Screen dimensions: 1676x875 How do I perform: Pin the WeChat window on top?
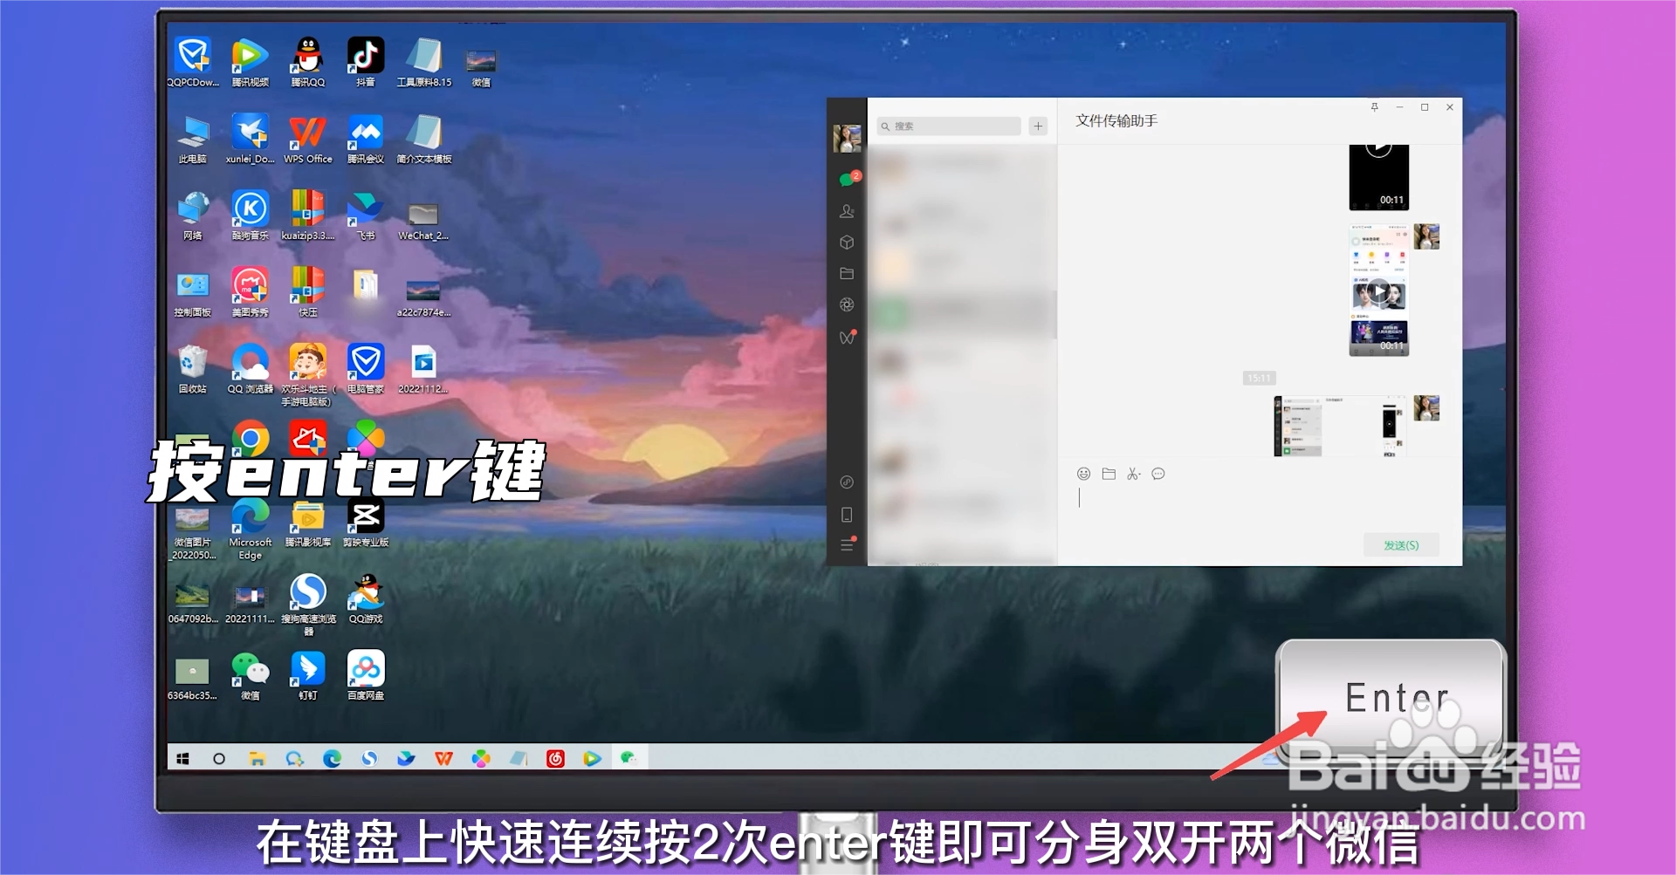(1374, 107)
